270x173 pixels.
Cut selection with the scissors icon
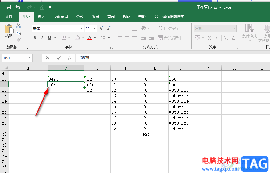[19, 26]
